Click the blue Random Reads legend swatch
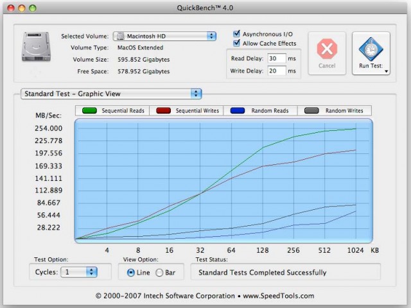The image size is (411, 308). 238,110
